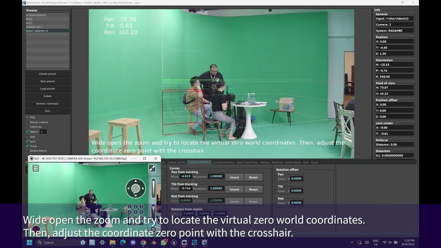Open the Lens Normalization tab
This screenshot has height=248, width=441.
[223, 162]
